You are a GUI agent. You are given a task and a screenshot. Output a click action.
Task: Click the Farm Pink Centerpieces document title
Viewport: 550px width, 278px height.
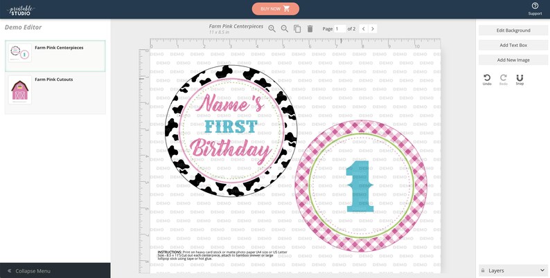coord(236,26)
